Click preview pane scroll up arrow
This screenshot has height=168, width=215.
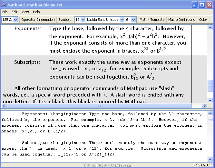click(x=210, y=28)
